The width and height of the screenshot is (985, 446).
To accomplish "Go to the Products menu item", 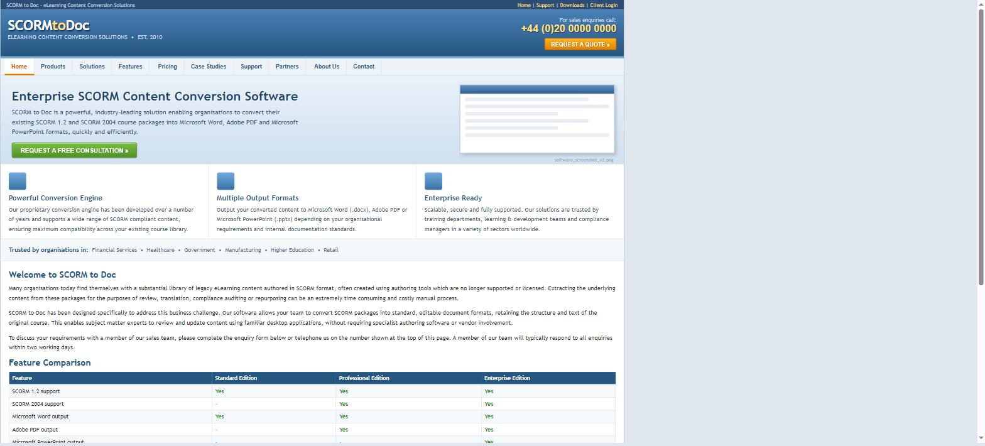I will pos(53,67).
